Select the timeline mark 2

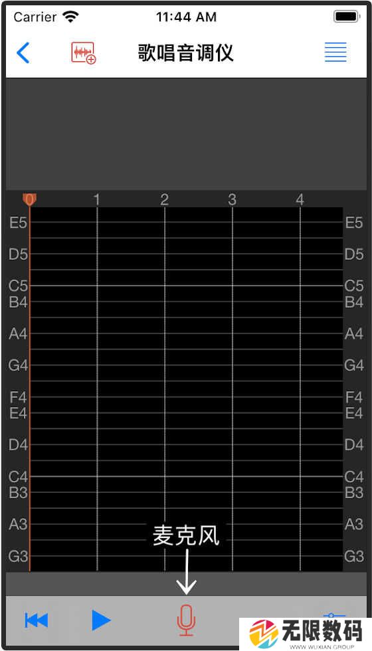(x=165, y=200)
